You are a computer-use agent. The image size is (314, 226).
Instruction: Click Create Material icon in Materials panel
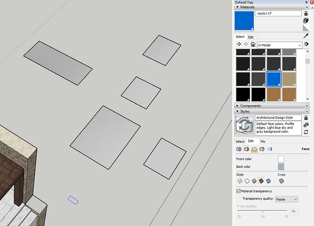pos(306,20)
